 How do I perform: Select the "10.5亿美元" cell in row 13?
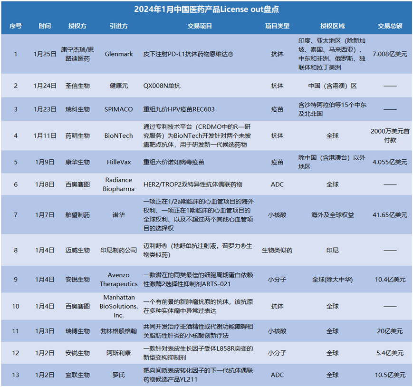[x=390, y=375]
